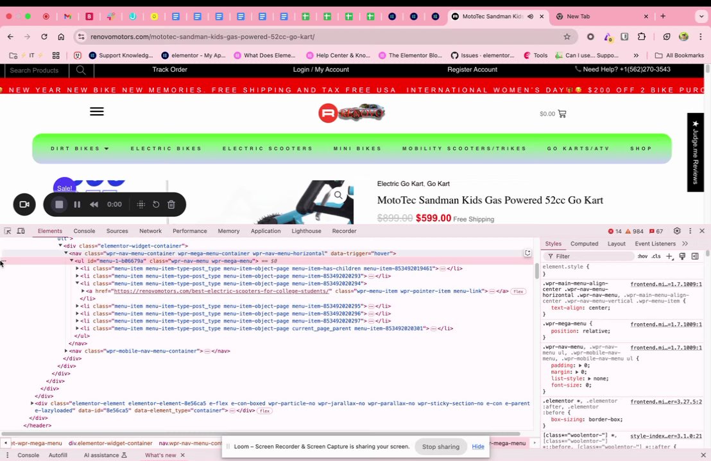Switch to the Computed styles tab
This screenshot has height=461, width=711.
pos(584,244)
